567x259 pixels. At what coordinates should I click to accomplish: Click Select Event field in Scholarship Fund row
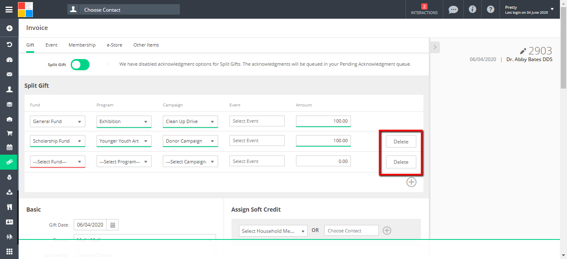click(x=257, y=141)
